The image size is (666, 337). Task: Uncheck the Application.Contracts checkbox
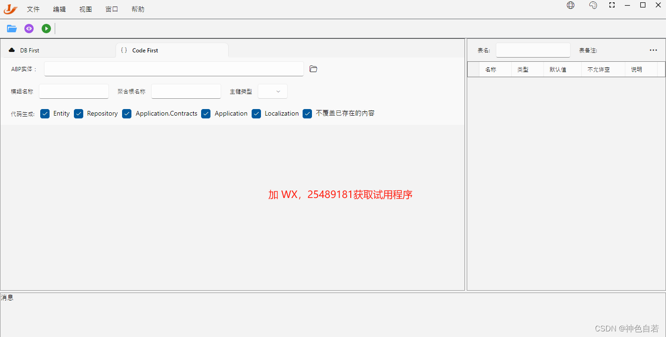[x=127, y=113]
